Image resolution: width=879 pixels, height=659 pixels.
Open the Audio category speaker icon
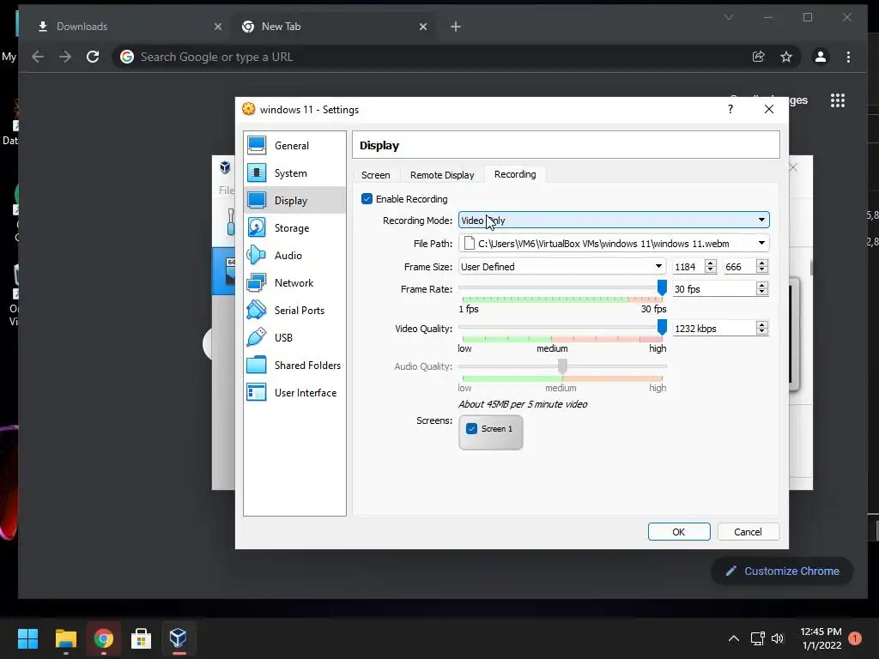257,255
